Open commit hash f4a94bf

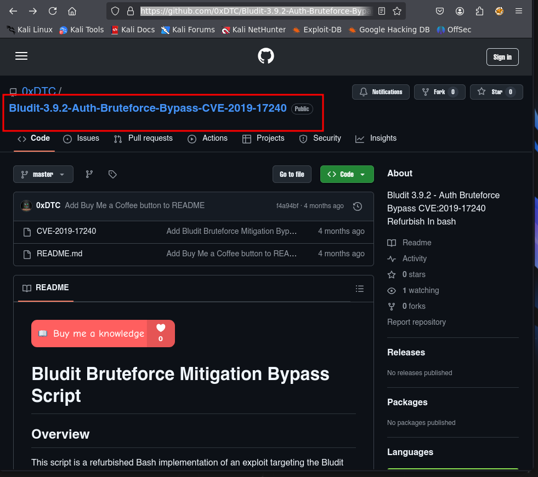point(287,206)
